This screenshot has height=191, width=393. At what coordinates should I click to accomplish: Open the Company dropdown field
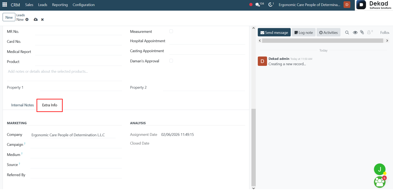tap(73, 135)
